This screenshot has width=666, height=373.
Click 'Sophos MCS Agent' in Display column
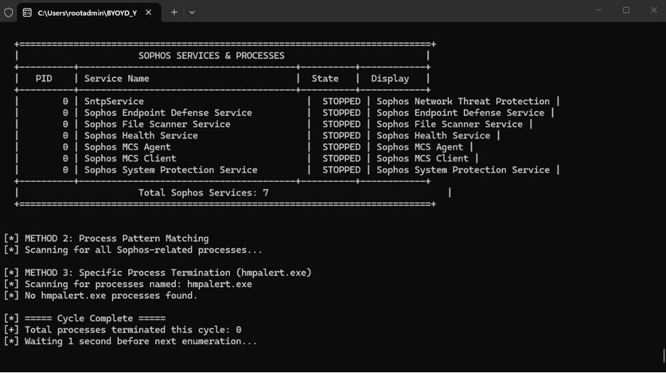point(420,147)
